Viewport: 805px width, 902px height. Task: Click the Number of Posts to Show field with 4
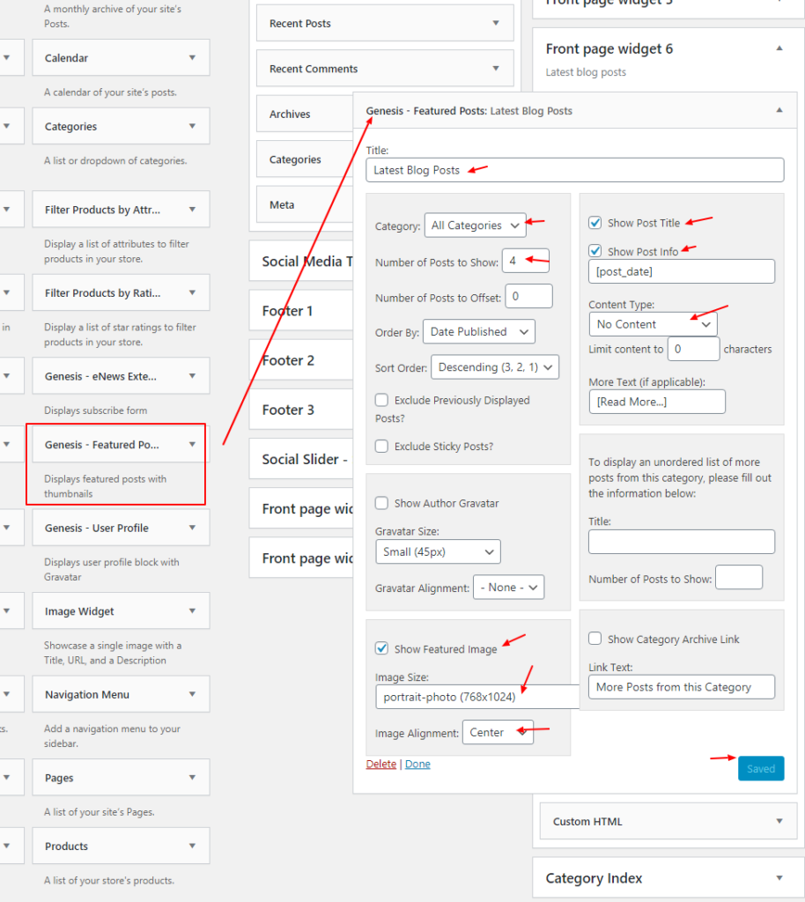click(526, 261)
